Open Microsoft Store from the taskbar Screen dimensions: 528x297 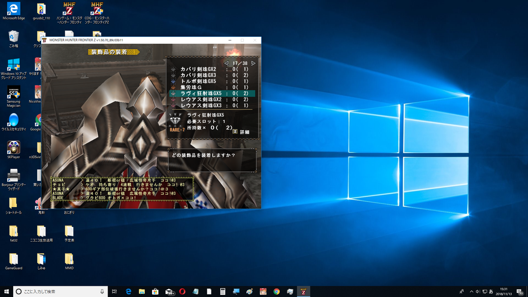pos(156,292)
